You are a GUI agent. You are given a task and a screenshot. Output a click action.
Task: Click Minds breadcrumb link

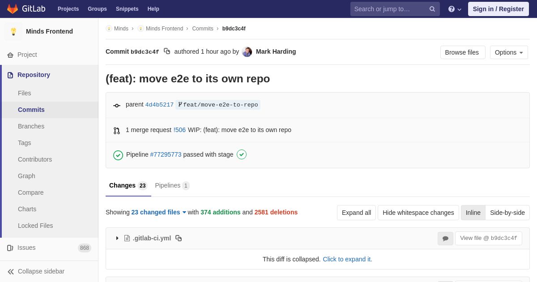point(121,29)
